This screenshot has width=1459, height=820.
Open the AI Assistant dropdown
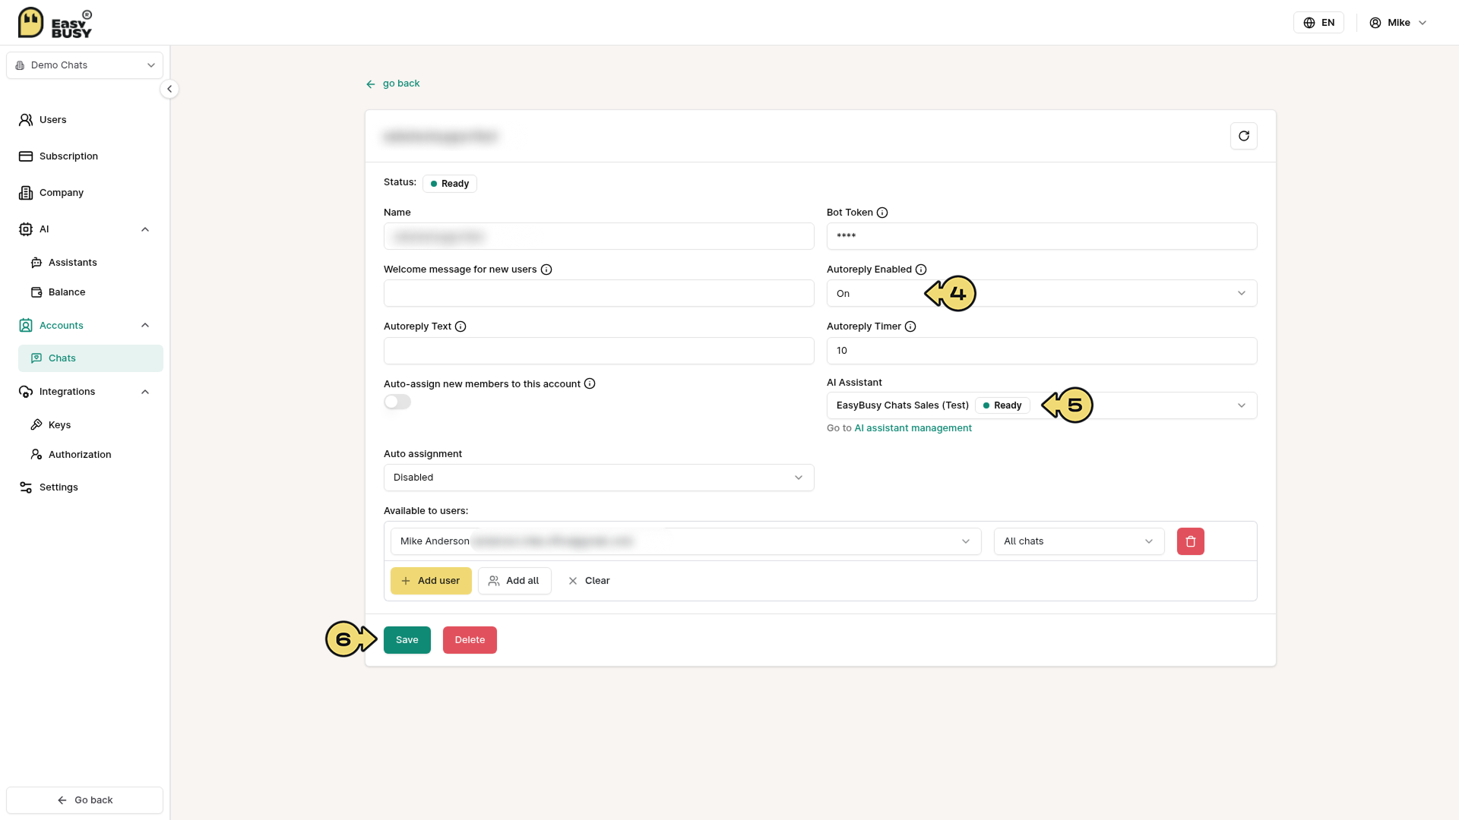tap(1041, 405)
